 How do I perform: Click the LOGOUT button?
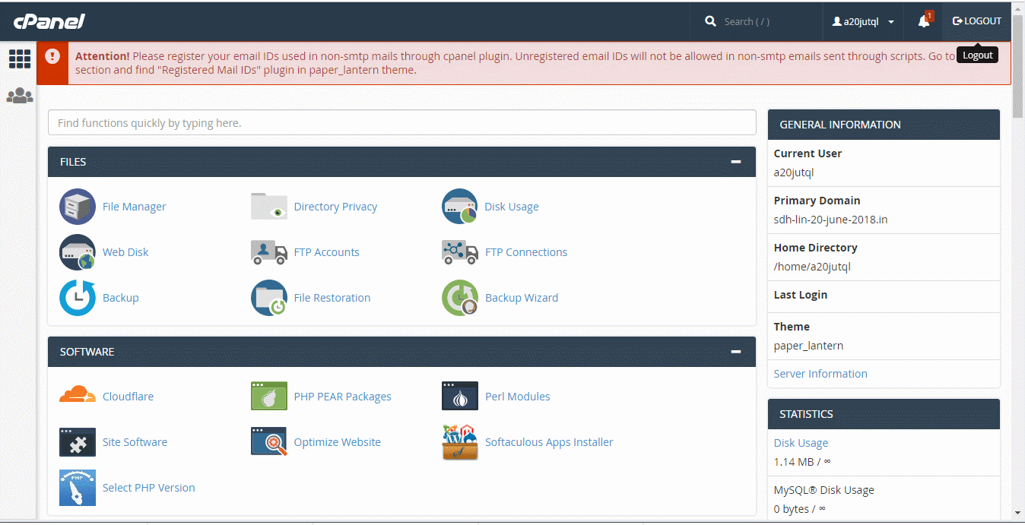click(977, 21)
